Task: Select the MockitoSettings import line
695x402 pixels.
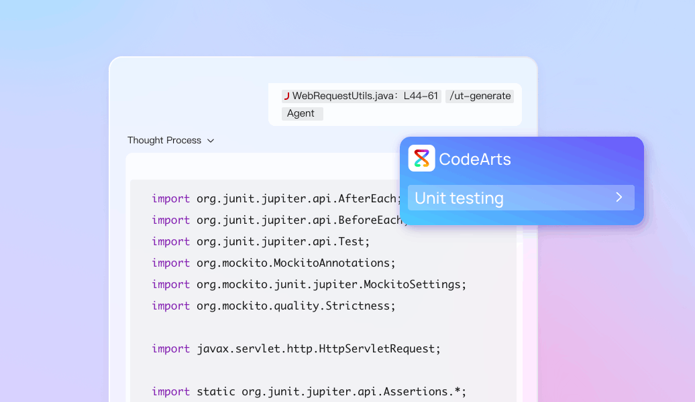Action: pos(309,284)
